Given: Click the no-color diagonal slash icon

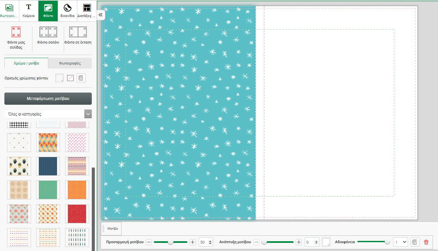Looking at the screenshot, I should click(x=70, y=78).
